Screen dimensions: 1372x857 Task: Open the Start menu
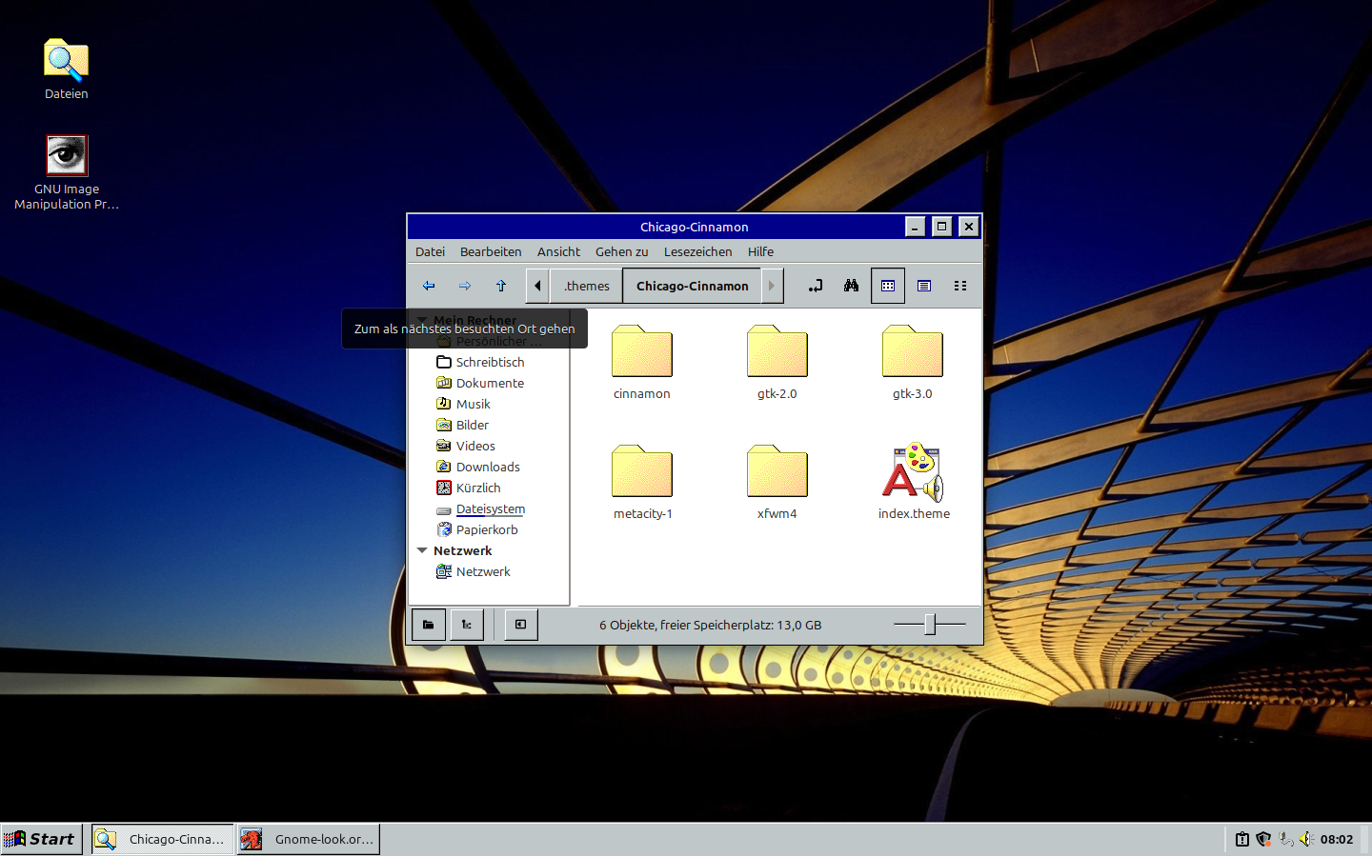(x=41, y=839)
